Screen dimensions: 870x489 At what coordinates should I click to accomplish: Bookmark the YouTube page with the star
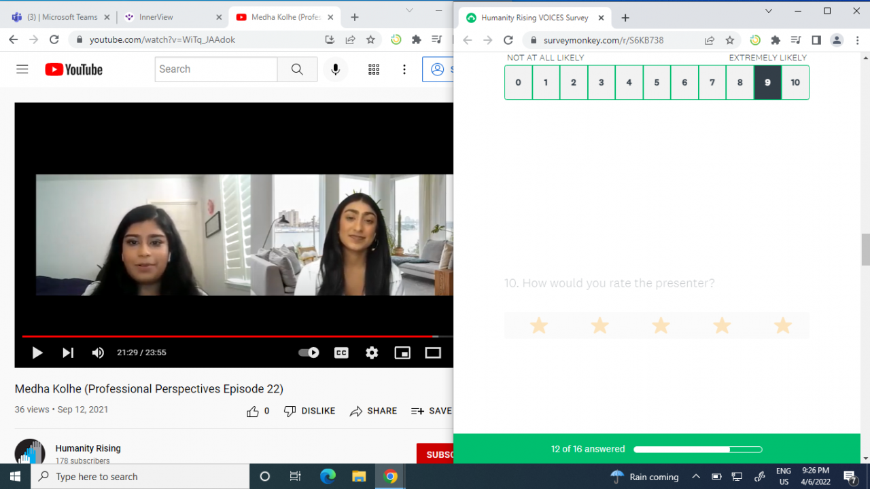click(370, 40)
